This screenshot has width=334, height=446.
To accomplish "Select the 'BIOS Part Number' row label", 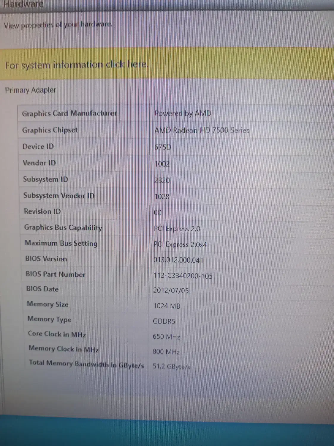I will tap(56, 274).
